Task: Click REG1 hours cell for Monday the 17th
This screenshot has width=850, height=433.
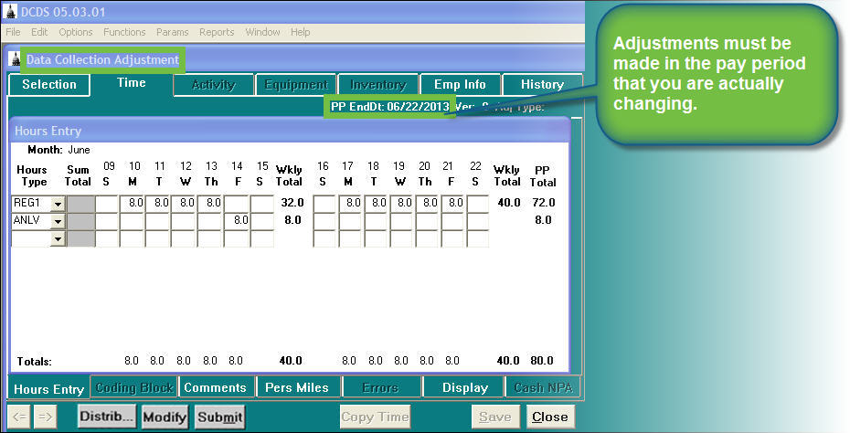Action: [351, 203]
